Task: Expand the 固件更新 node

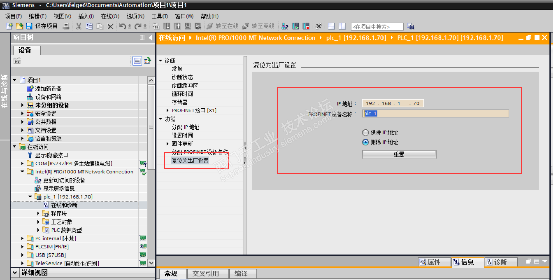Action: tap(167, 144)
